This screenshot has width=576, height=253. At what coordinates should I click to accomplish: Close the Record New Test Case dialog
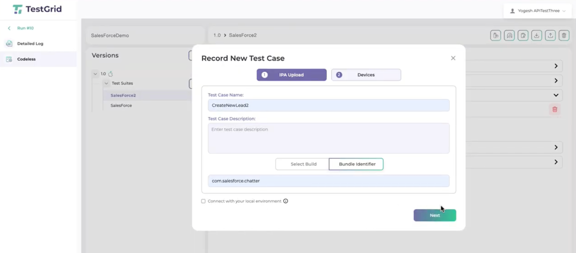pyautogui.click(x=453, y=58)
